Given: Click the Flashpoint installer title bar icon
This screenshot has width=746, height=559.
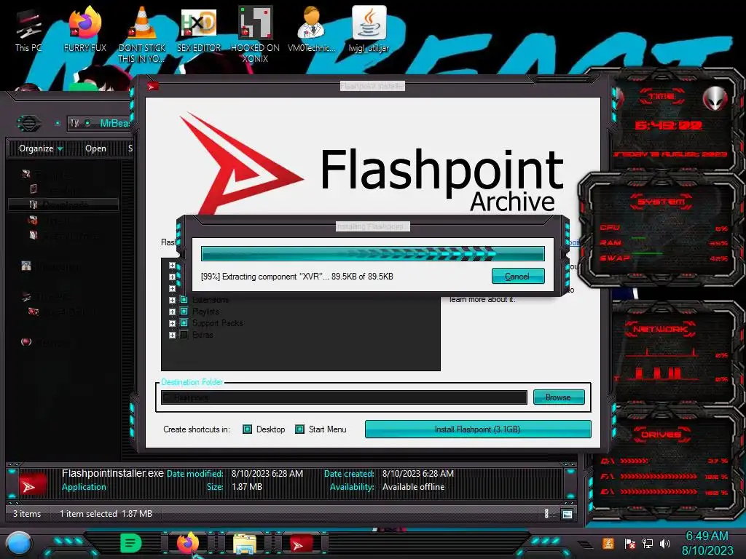Looking at the screenshot, I should pos(152,86).
